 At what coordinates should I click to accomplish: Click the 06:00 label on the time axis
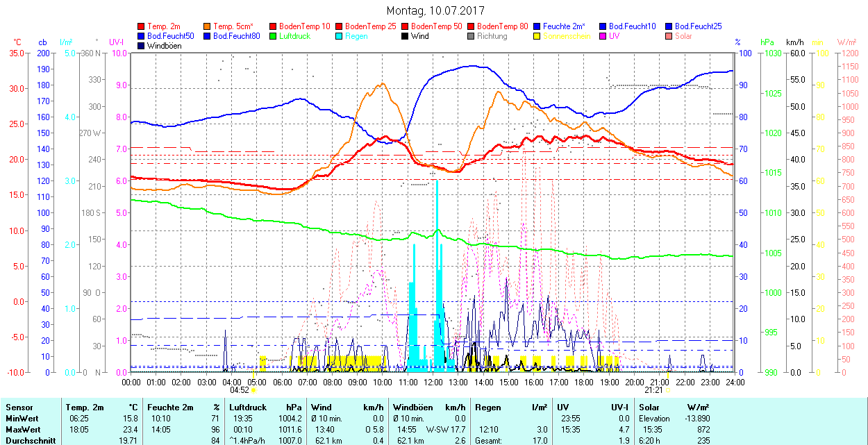(x=283, y=382)
